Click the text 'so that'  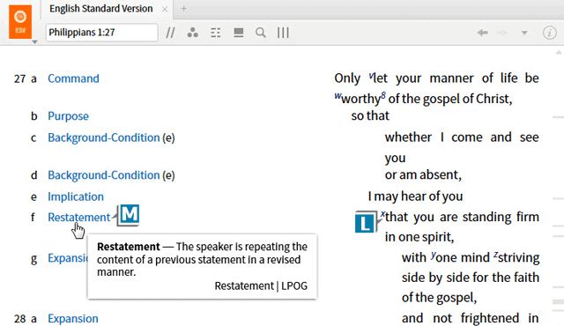point(370,115)
